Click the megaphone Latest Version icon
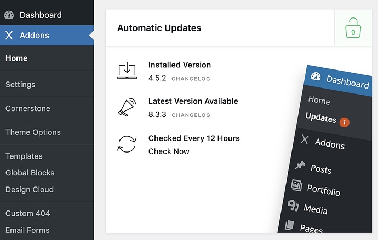This screenshot has height=240, width=378. [127, 107]
